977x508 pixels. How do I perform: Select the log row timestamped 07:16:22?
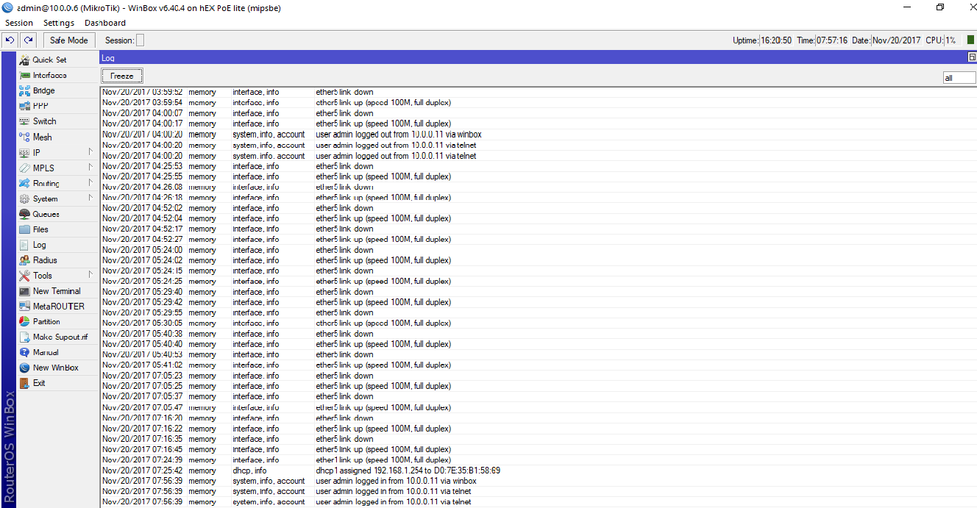tap(538, 429)
